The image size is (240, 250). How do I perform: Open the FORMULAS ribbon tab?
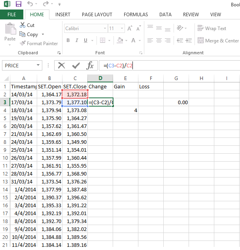(136, 15)
